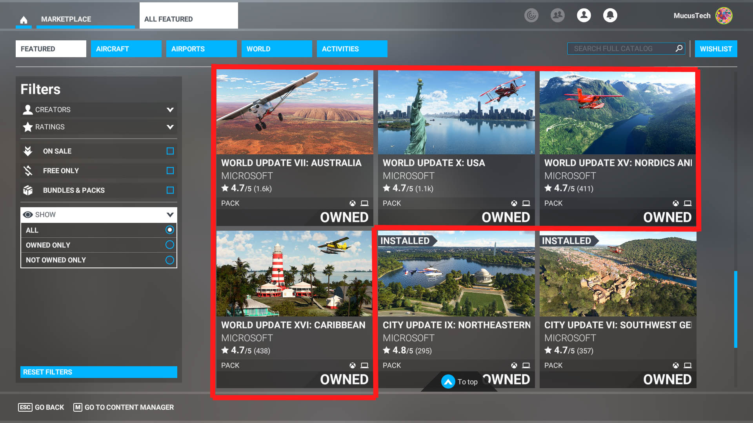Viewport: 753px width, 423px height.
Task: Click the MucusTech profile avatar
Action: click(724, 16)
